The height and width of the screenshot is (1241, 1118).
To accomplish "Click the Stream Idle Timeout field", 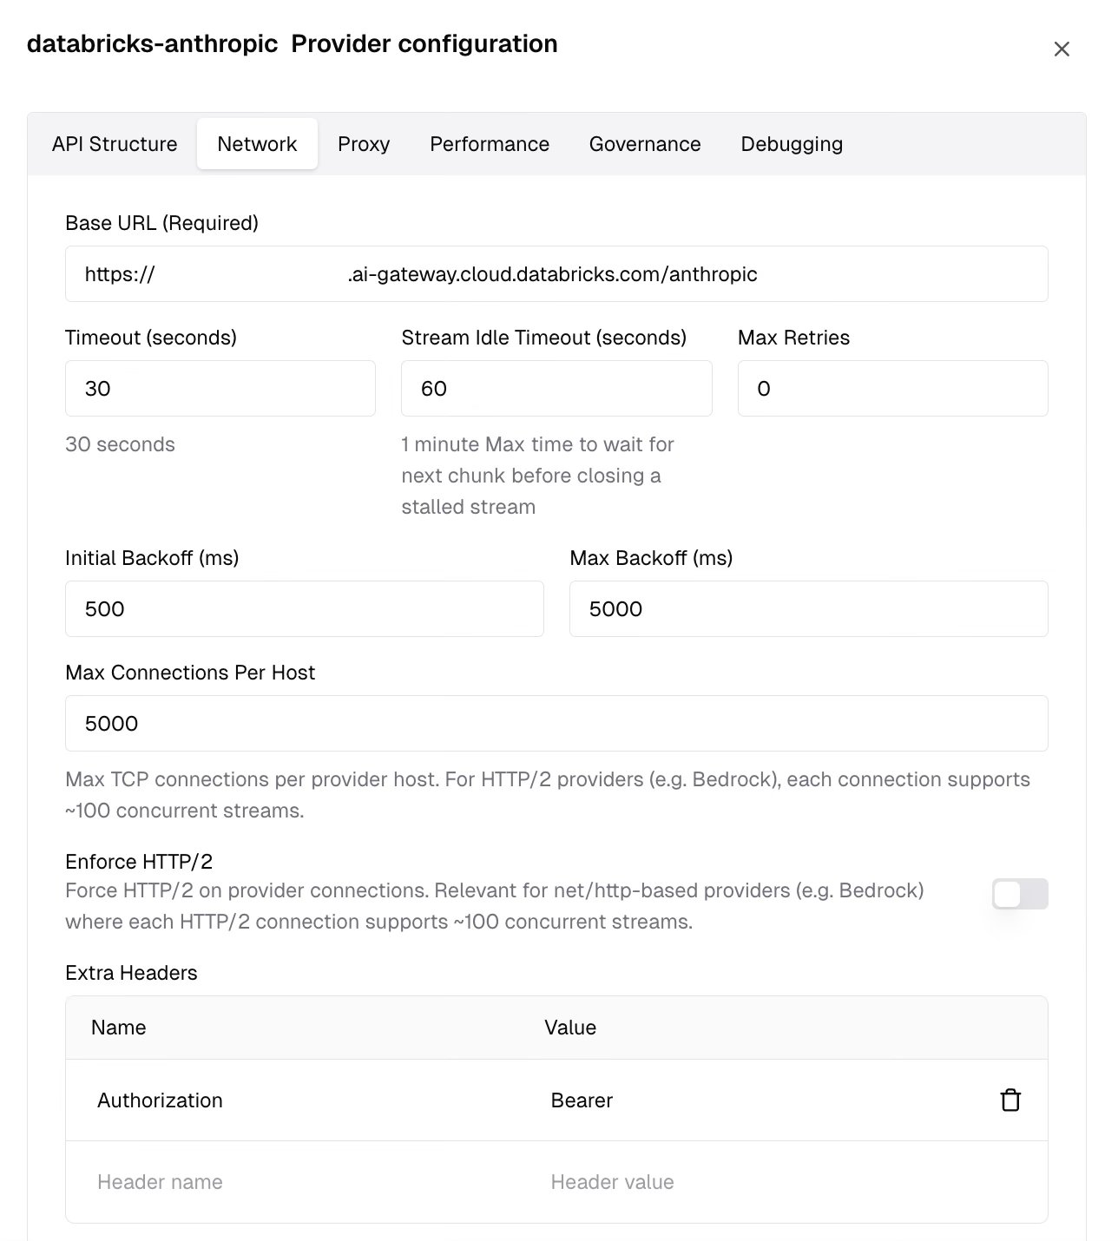I will point(556,389).
